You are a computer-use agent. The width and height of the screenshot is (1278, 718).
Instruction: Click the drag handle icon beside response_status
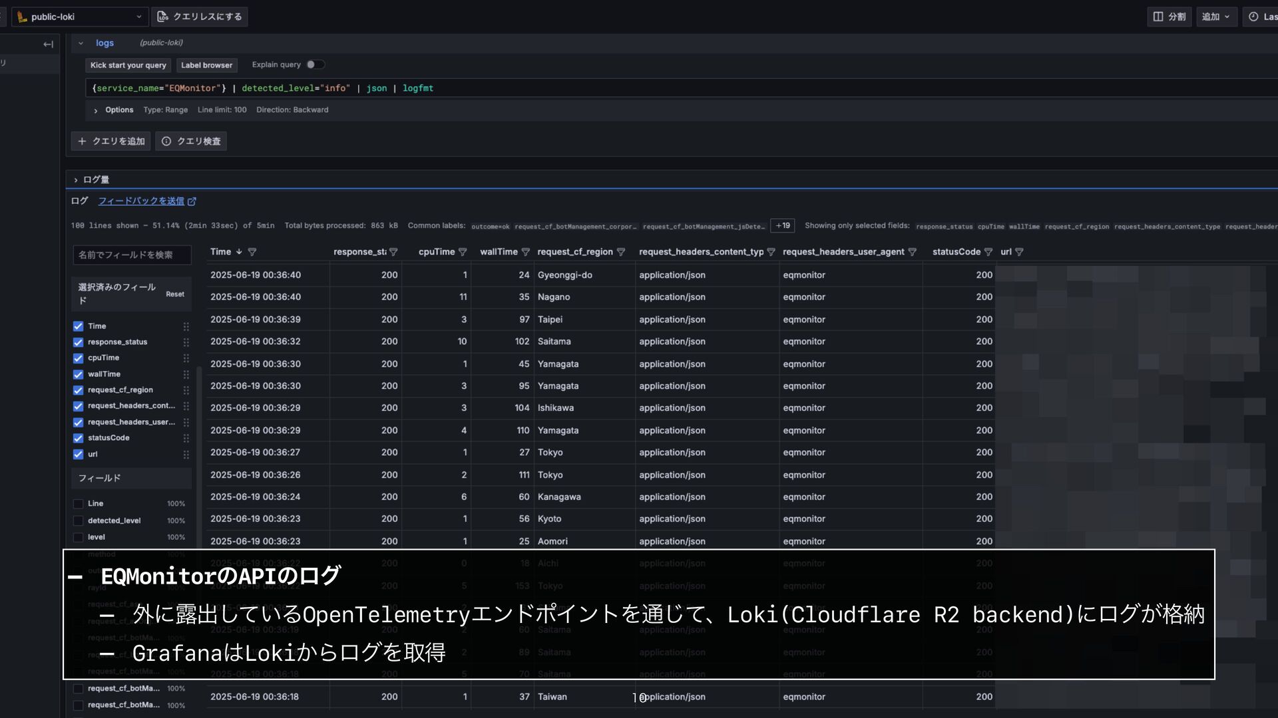186,342
